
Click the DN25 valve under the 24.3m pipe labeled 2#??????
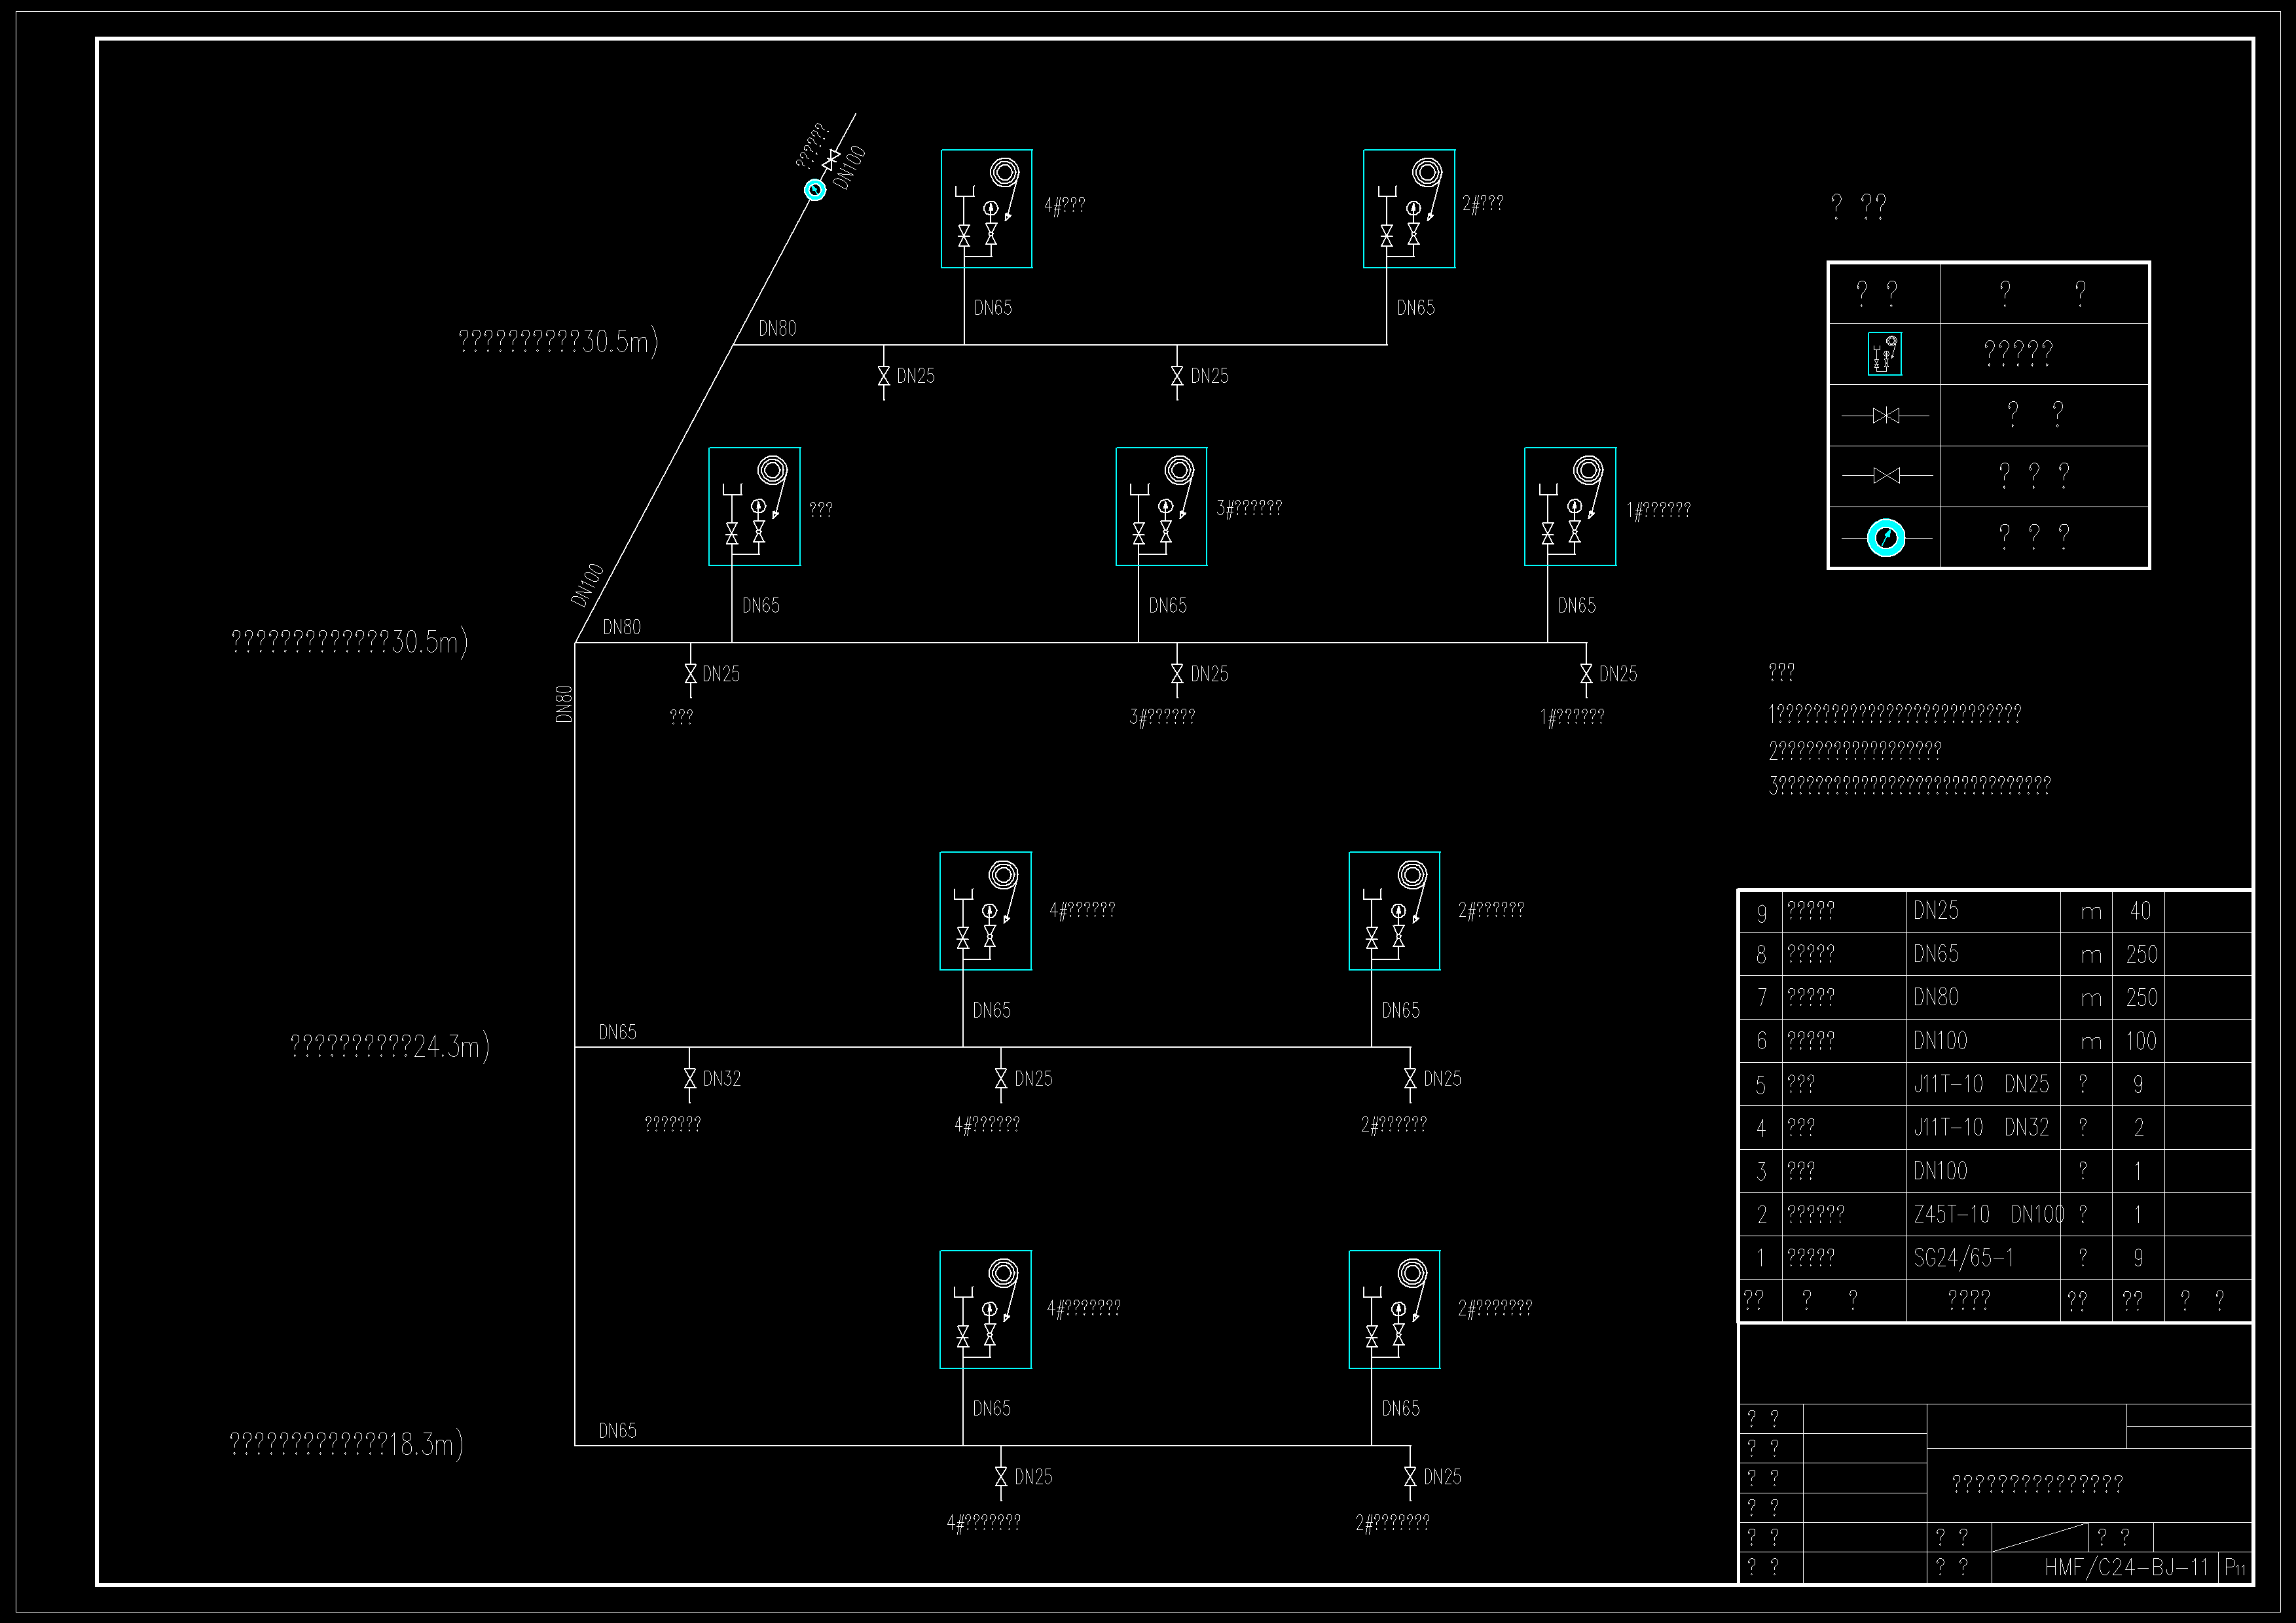(1410, 1079)
